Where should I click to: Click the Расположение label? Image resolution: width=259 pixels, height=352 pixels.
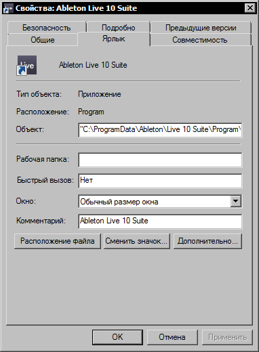coord(43,112)
